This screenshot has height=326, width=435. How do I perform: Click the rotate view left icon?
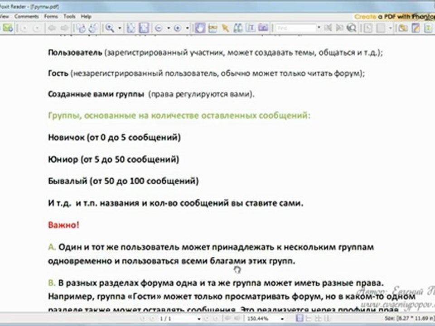pos(81,28)
